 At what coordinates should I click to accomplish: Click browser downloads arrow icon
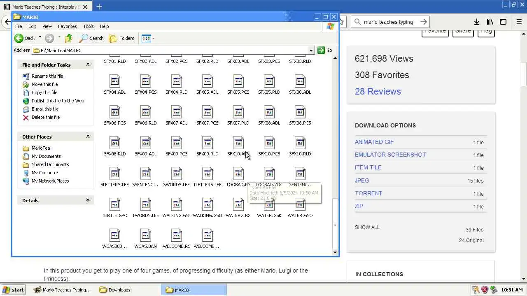pyautogui.click(x=476, y=22)
